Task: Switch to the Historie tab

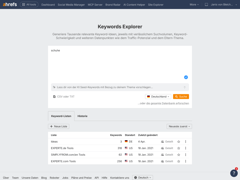Action: click(82, 116)
